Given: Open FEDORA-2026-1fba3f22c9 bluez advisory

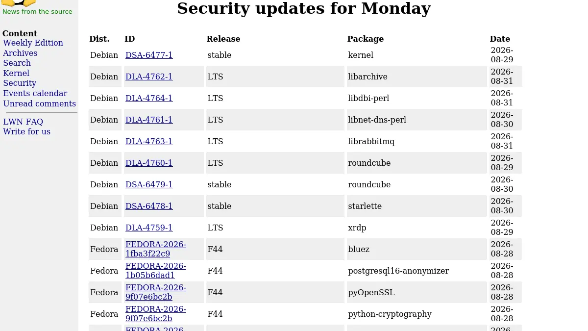Looking at the screenshot, I should [156, 249].
